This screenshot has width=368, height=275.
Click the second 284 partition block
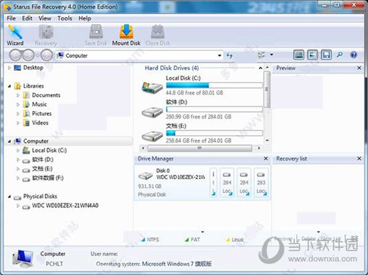244,183
